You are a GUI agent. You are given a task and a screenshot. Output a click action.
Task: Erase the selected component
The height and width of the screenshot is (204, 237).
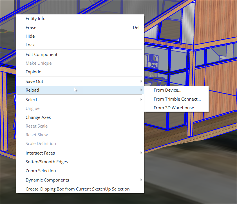click(x=31, y=27)
